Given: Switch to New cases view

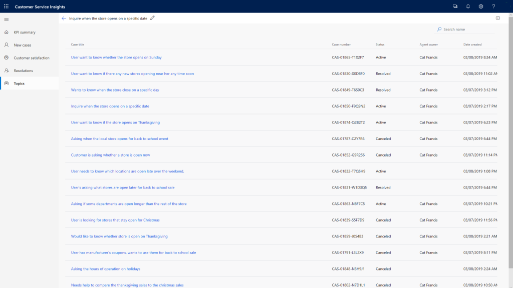Looking at the screenshot, I should [x=23, y=44].
